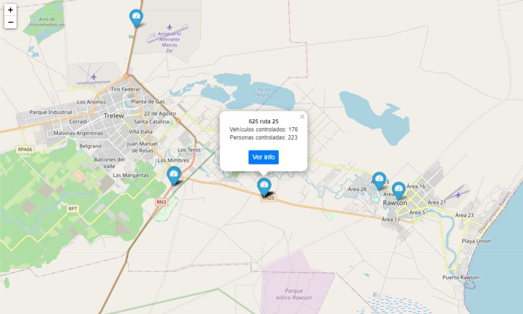Click the marker north of Trelew near the airport
The width and height of the screenshot is (523, 314).
pos(136,17)
